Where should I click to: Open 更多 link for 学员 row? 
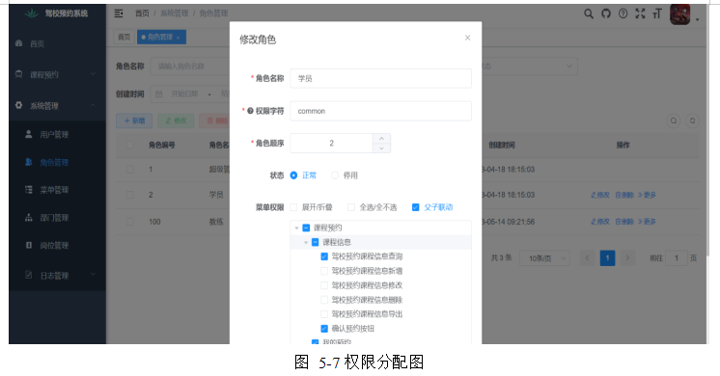[x=647, y=195]
